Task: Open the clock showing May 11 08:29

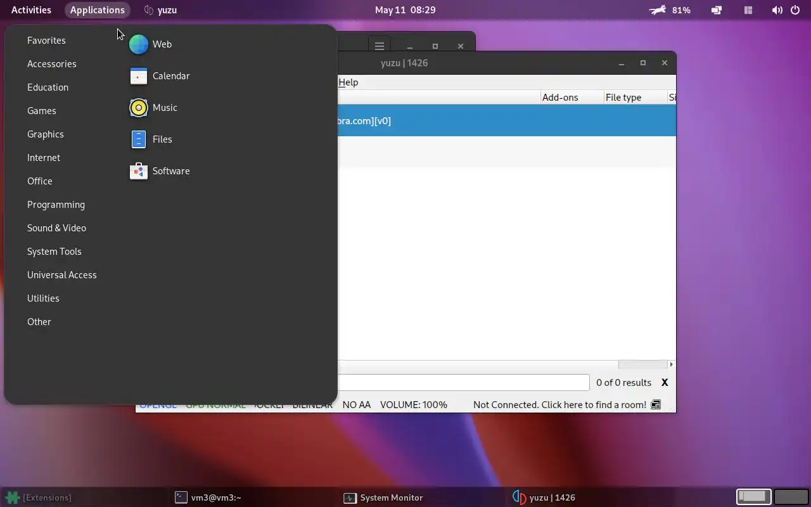Action: [405, 10]
